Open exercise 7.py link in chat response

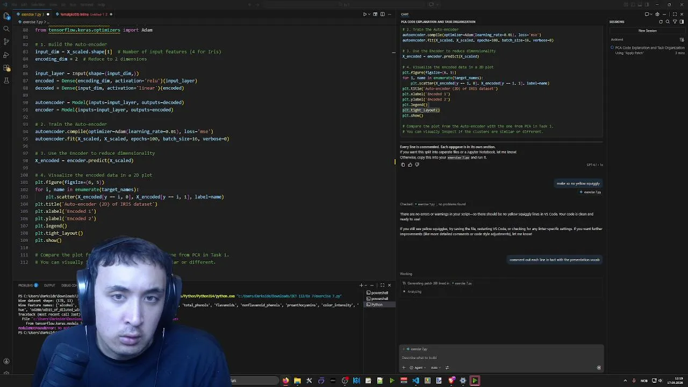pos(458,157)
